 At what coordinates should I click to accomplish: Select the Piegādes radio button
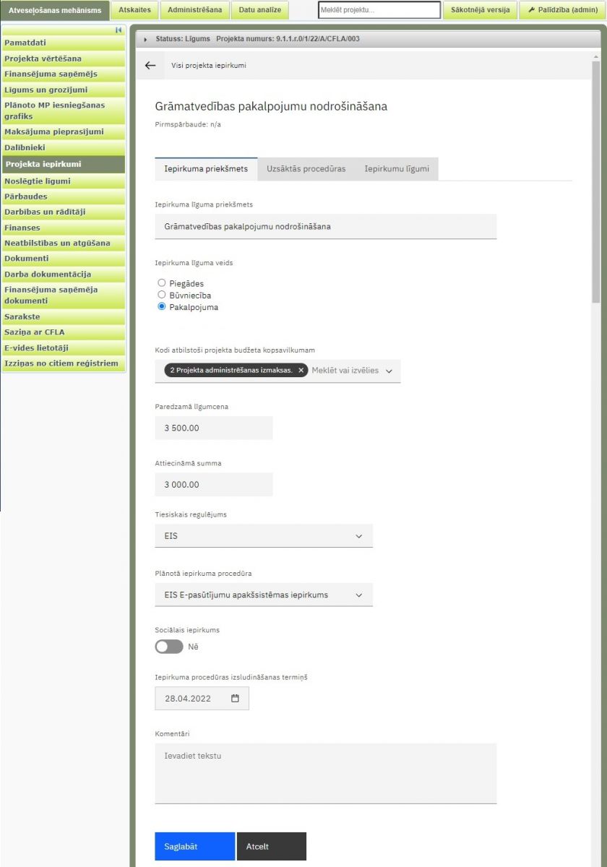click(x=162, y=282)
